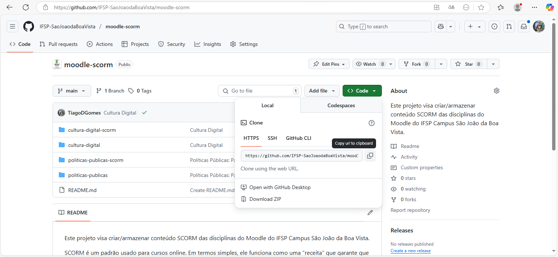
Task: Open the Actions tab
Action: pos(100,44)
